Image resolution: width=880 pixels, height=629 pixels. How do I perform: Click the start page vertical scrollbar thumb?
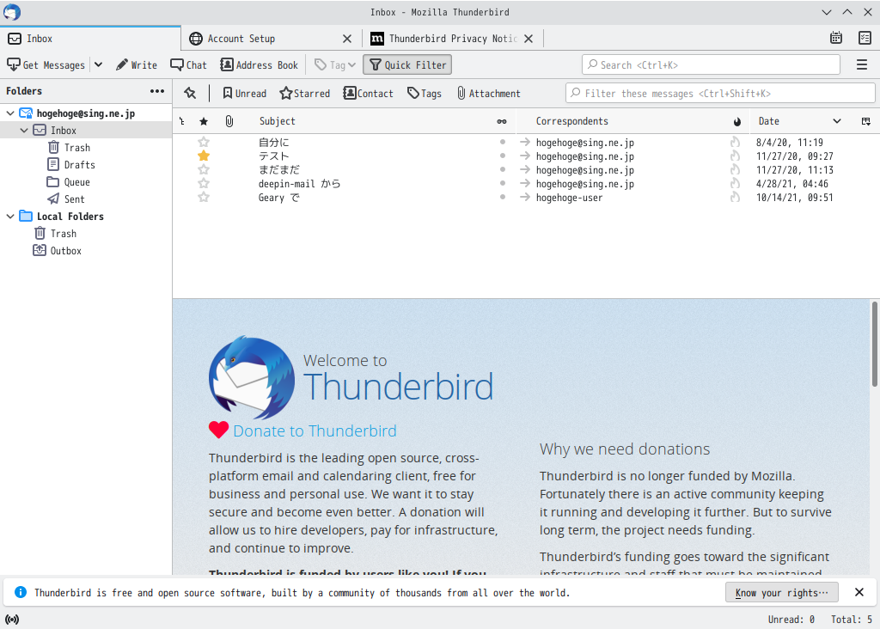tap(874, 344)
